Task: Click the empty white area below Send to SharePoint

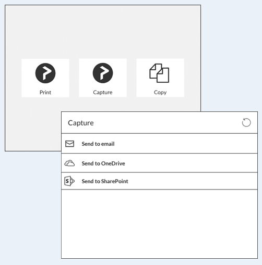Action: tap(159, 224)
